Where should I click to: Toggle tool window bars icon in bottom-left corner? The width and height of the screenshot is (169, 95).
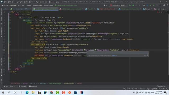pyautogui.click(x=1, y=89)
